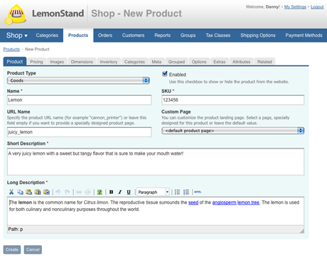This screenshot has width=327, height=260.
Task: Open the Custom Page default product page dropdown
Action: click(232, 131)
